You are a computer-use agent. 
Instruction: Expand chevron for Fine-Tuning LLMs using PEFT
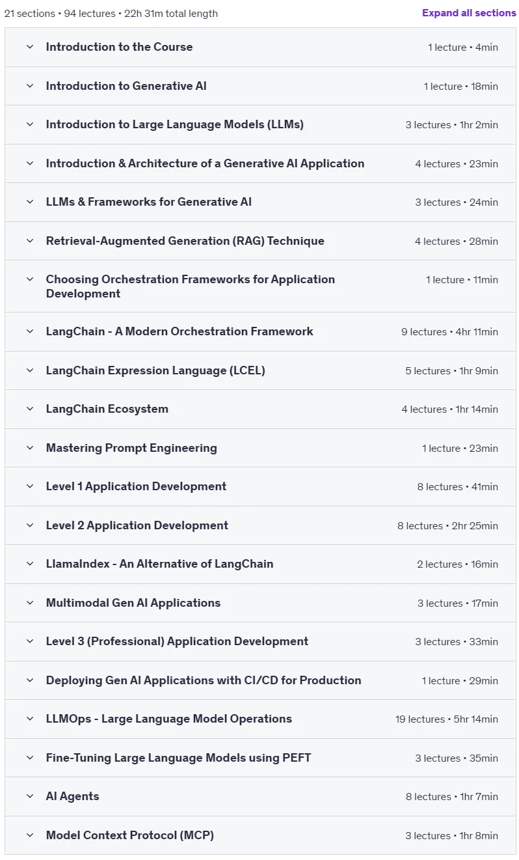coord(29,758)
